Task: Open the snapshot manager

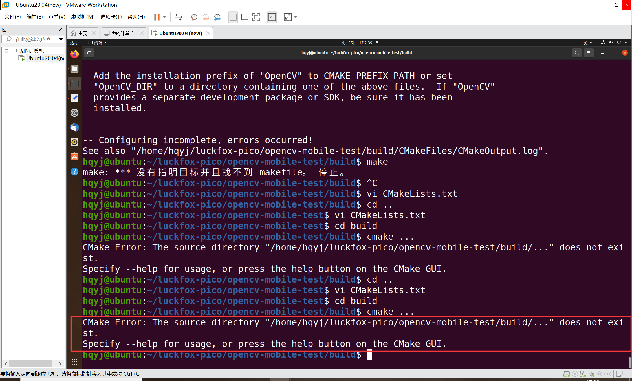Action: pyautogui.click(x=217, y=17)
